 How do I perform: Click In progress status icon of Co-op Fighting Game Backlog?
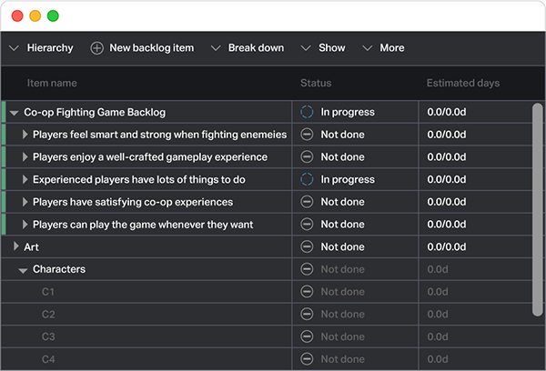coord(307,113)
